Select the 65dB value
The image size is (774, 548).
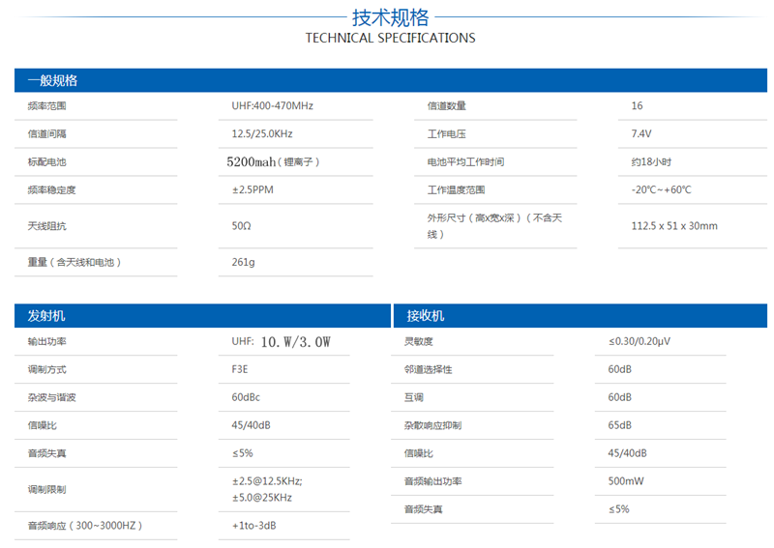tap(619, 425)
